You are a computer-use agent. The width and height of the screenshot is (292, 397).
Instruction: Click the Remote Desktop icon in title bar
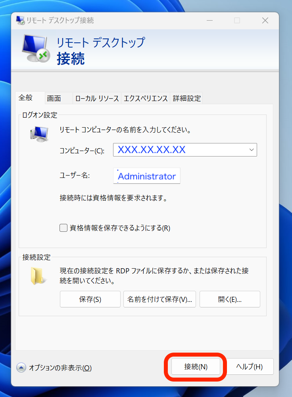pos(20,21)
